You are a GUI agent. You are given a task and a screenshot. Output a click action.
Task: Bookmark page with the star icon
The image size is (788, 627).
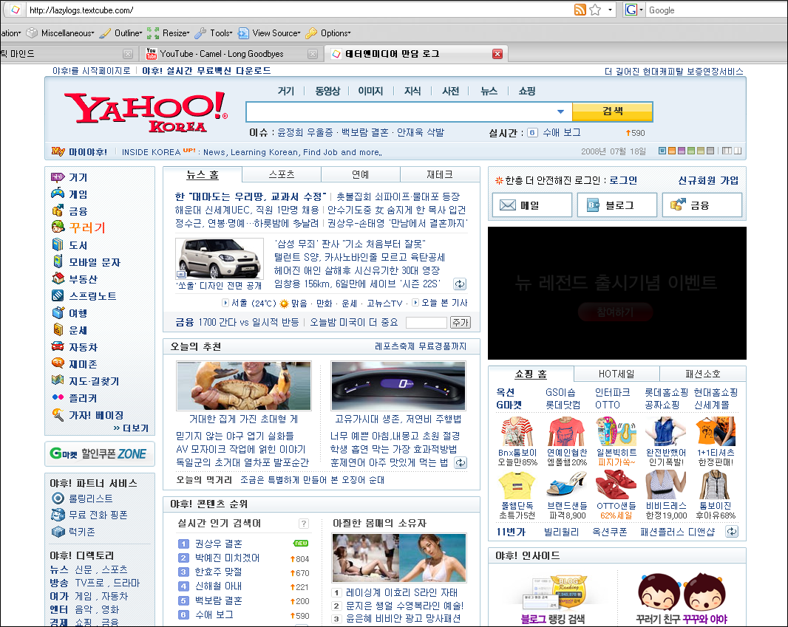595,10
